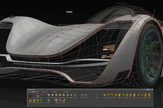This screenshot has width=163, height=108.
Task: Select the rightmost orange surface tool icon
Action: (149, 95)
